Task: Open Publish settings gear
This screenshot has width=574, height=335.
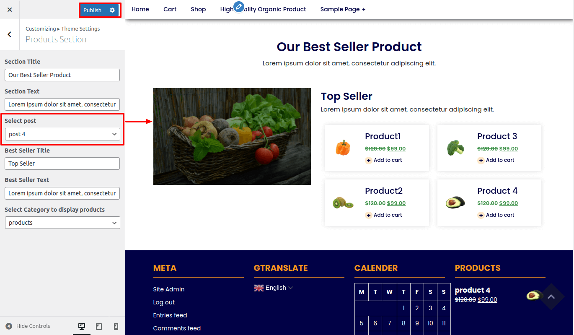Action: (112, 10)
